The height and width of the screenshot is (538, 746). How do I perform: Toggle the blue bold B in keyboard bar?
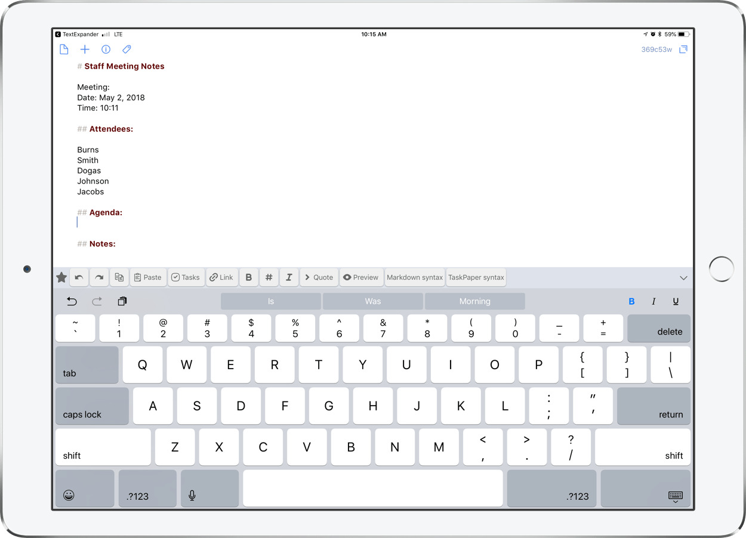631,302
